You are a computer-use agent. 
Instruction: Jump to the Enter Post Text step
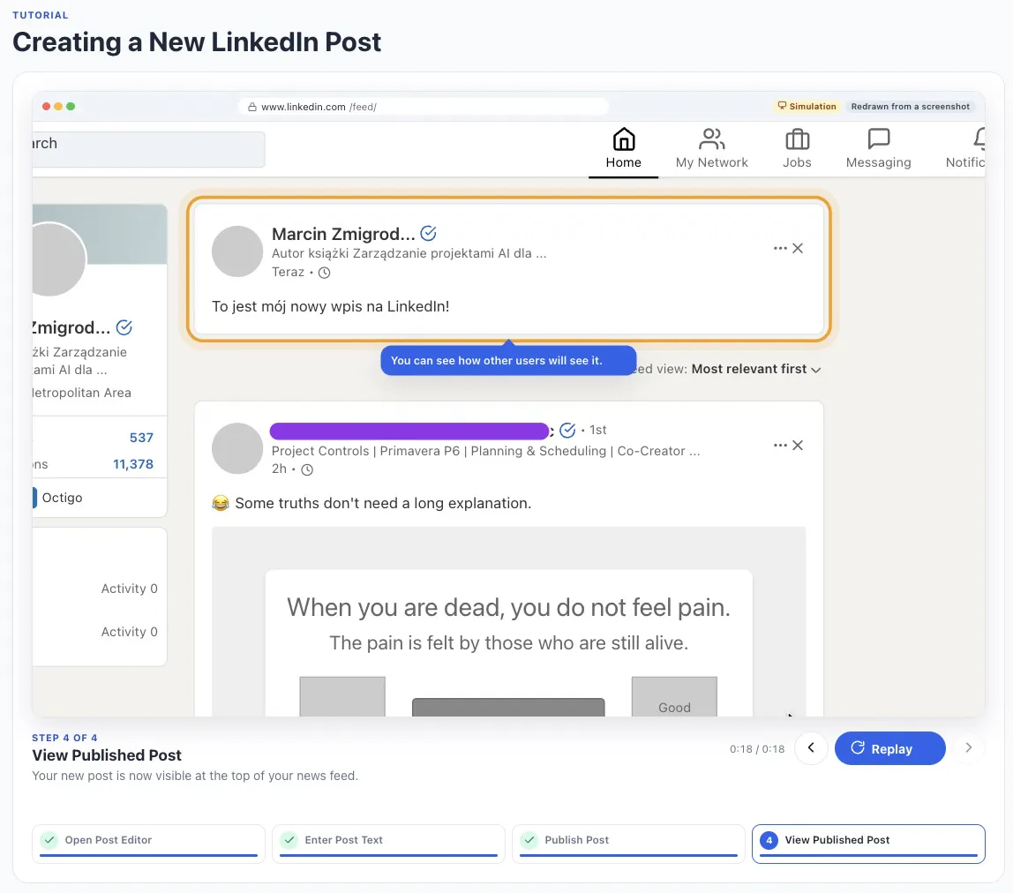coord(388,844)
